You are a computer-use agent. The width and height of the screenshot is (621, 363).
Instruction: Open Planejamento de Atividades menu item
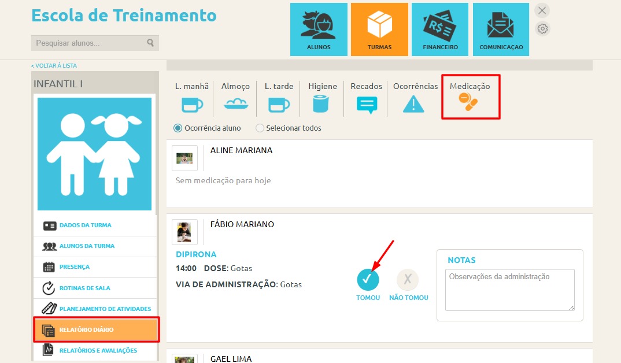pos(95,309)
